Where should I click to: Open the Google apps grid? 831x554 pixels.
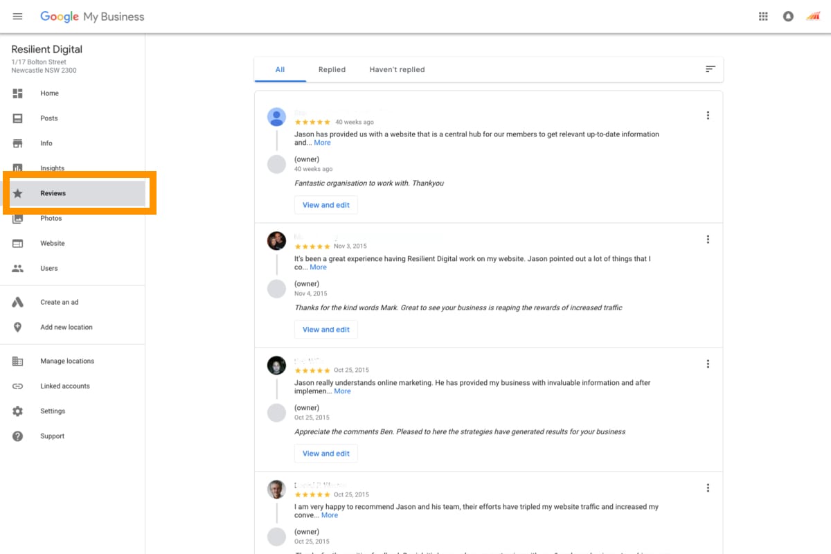click(763, 17)
